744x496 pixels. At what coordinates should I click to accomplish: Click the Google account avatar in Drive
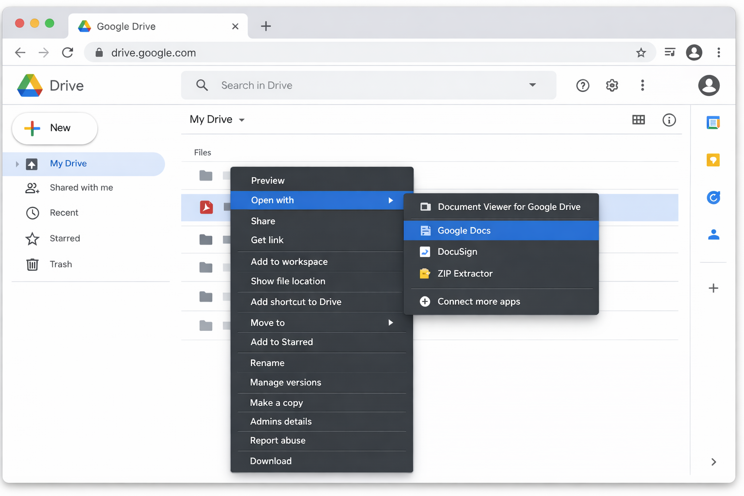click(x=709, y=86)
